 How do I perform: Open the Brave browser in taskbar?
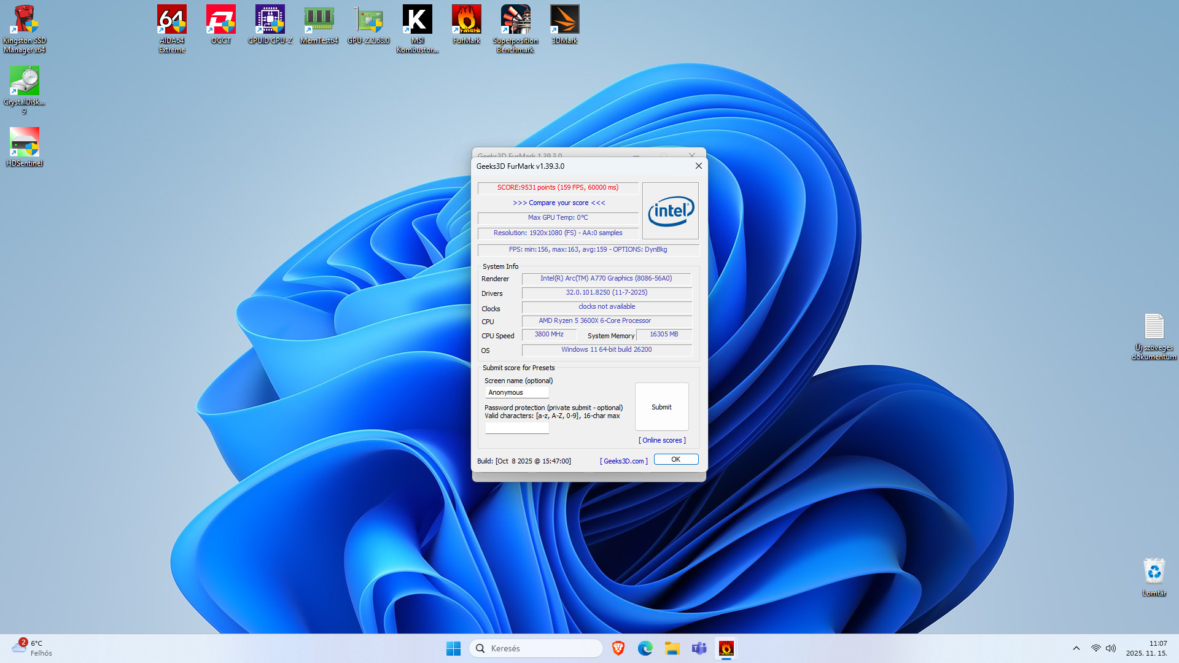pyautogui.click(x=618, y=648)
